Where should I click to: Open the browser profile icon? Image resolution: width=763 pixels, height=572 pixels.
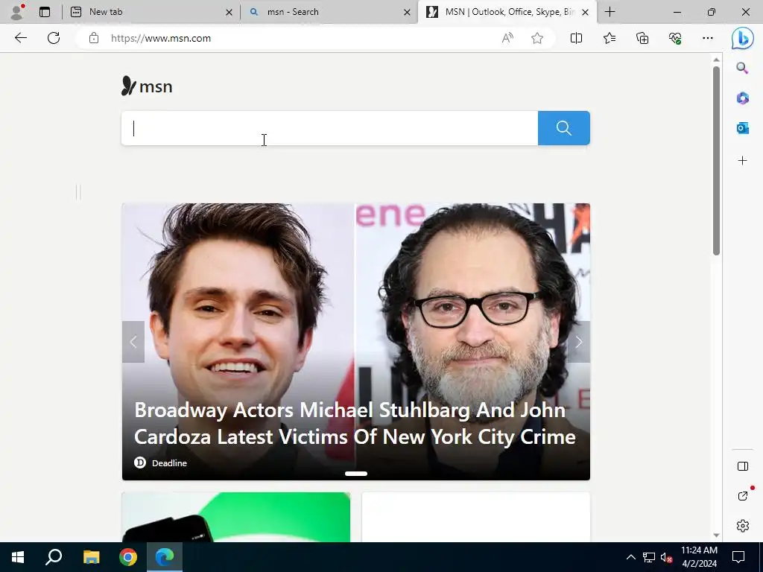click(17, 12)
